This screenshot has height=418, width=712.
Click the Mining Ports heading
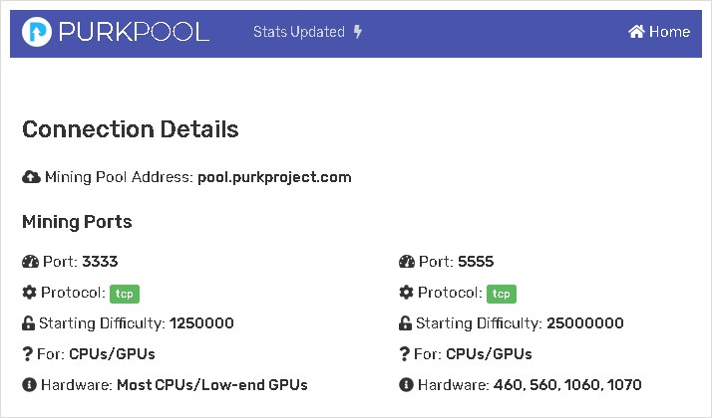coord(77,222)
